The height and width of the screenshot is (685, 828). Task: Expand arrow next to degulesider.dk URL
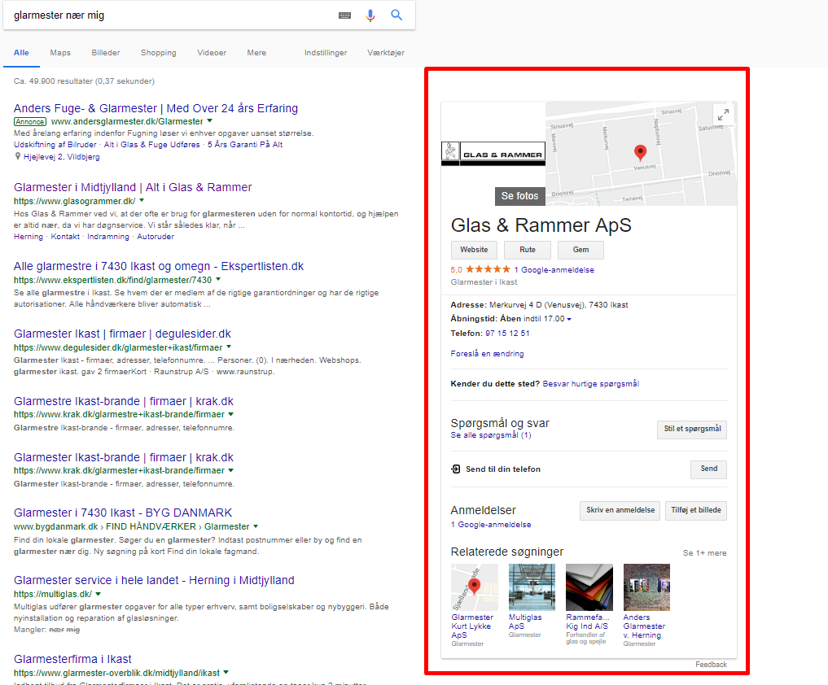pos(229,347)
